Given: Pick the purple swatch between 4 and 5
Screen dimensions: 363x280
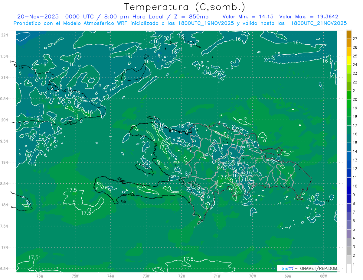Looking at the screenshot, I should coord(349,234).
